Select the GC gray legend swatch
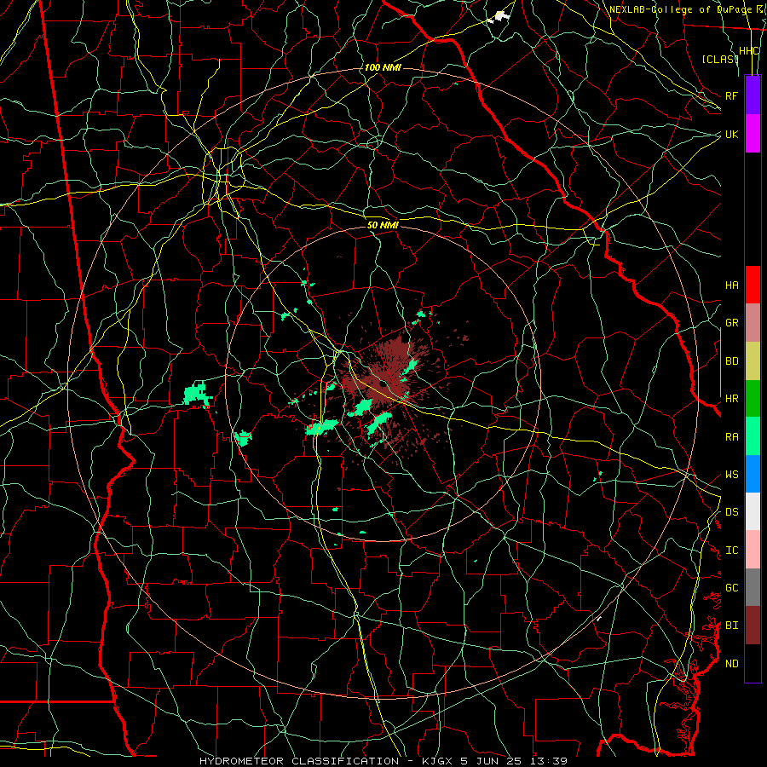Viewport: 767px width, 767px height. click(x=753, y=587)
